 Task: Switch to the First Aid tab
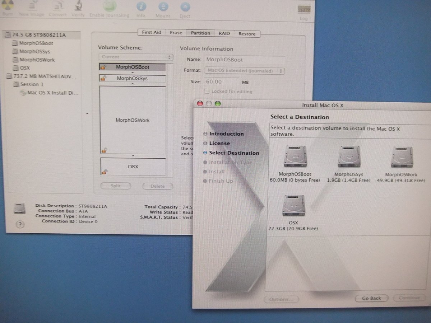pyautogui.click(x=152, y=33)
